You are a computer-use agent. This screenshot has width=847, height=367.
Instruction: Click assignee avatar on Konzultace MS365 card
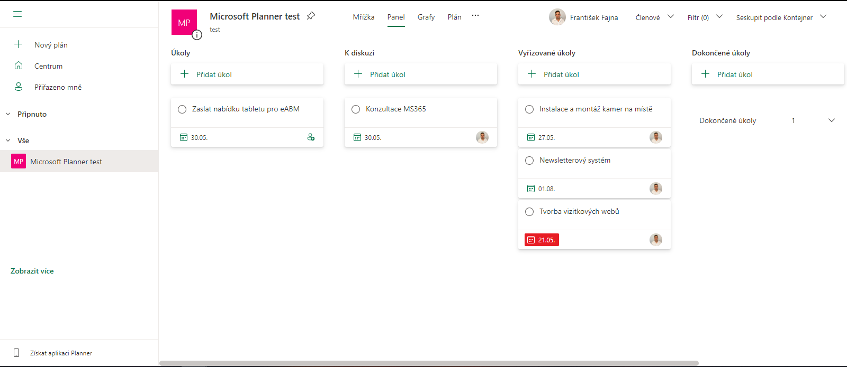482,137
